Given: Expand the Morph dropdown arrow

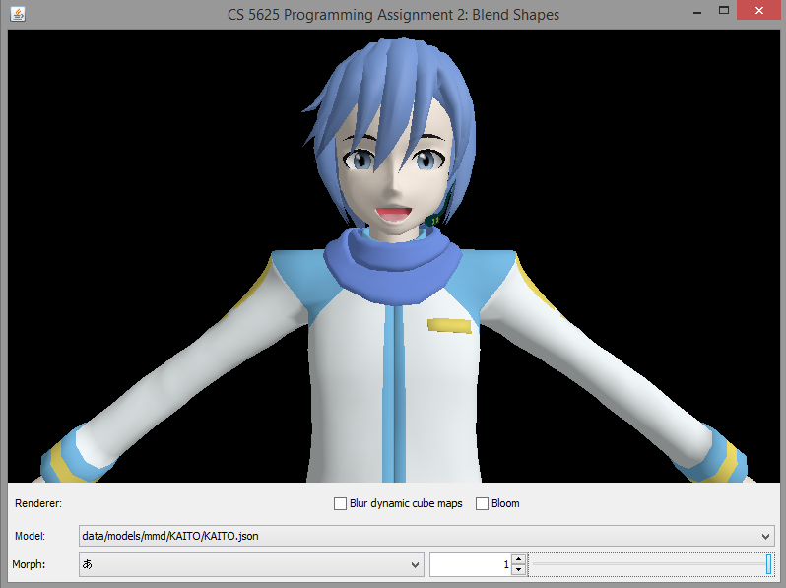Looking at the screenshot, I should click(x=415, y=564).
